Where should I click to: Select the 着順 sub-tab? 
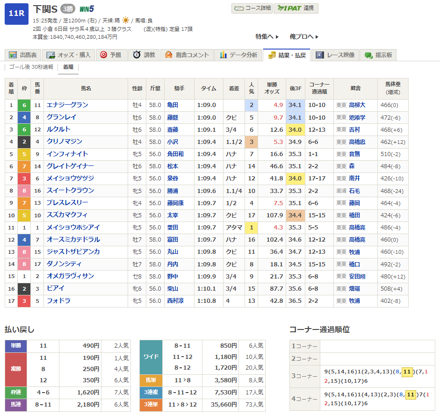coord(68,67)
